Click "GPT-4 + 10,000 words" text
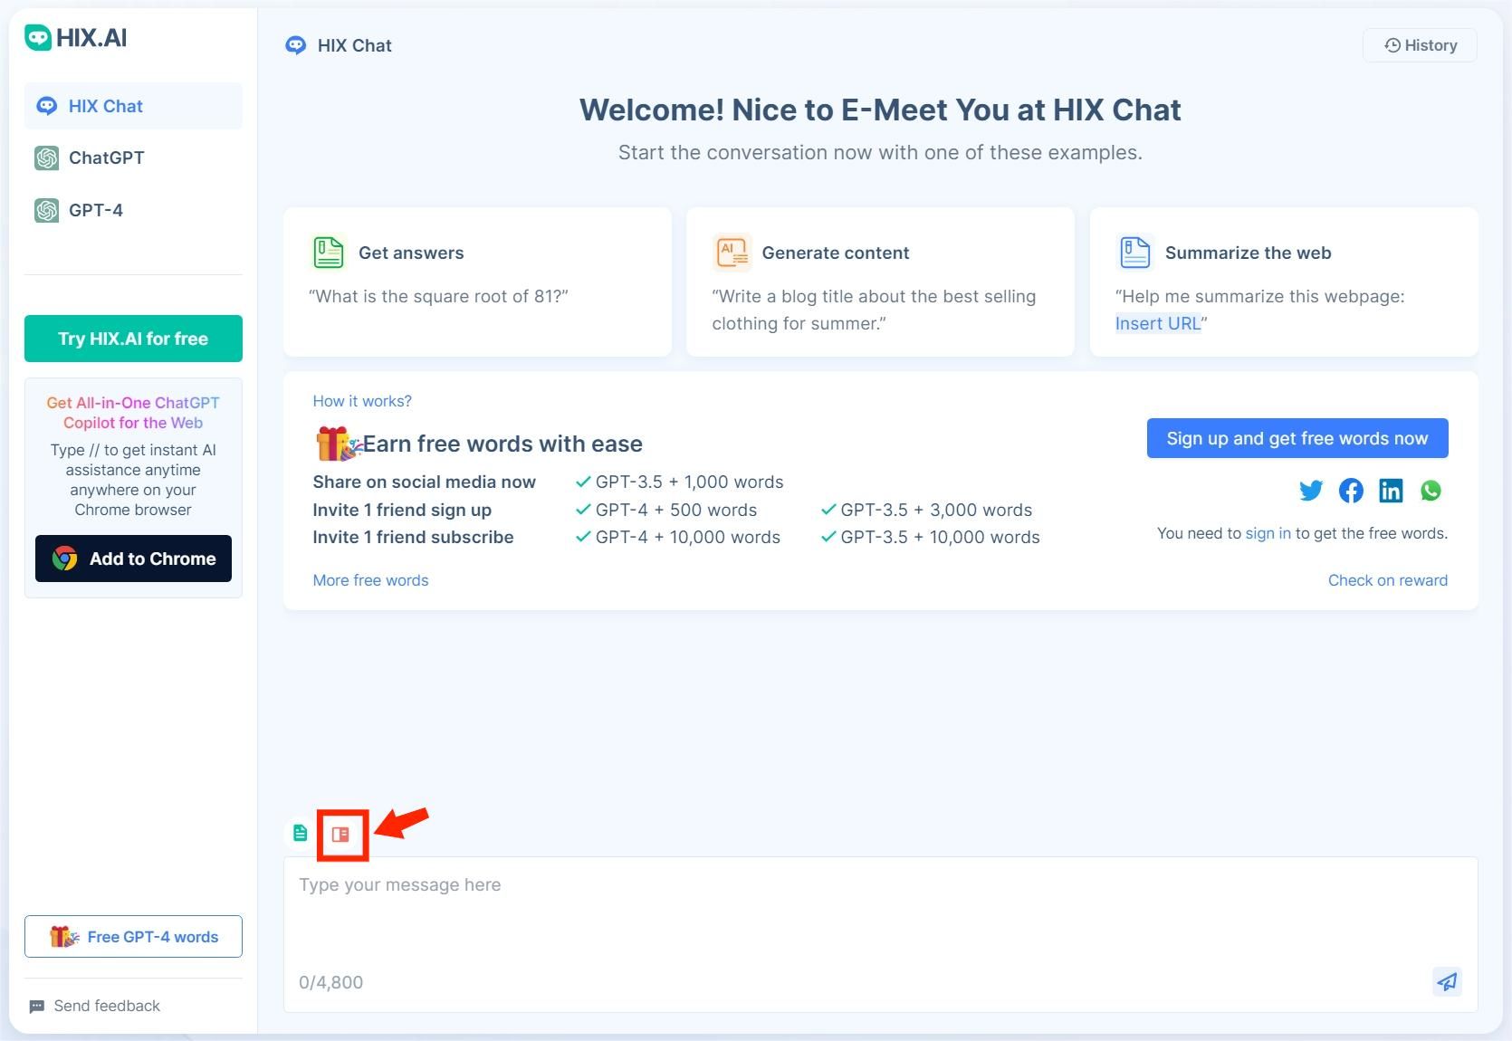Viewport: 1512px width, 1041px height. pos(688,537)
